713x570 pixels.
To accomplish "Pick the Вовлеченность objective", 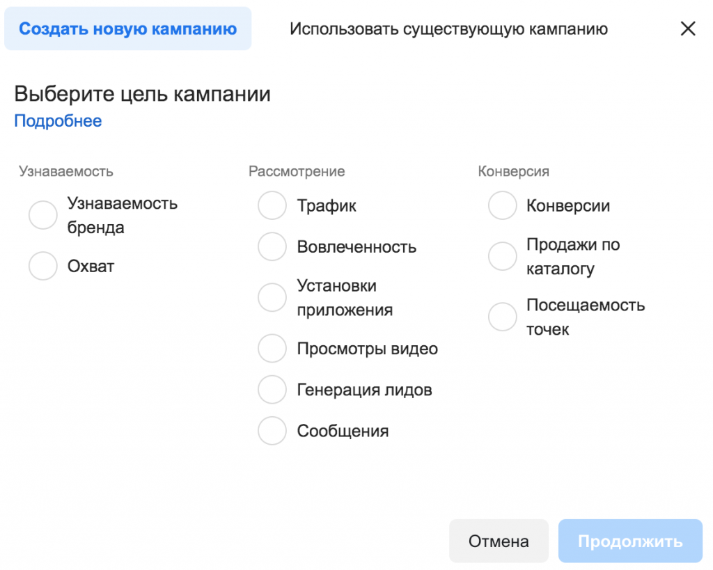I will [x=272, y=247].
